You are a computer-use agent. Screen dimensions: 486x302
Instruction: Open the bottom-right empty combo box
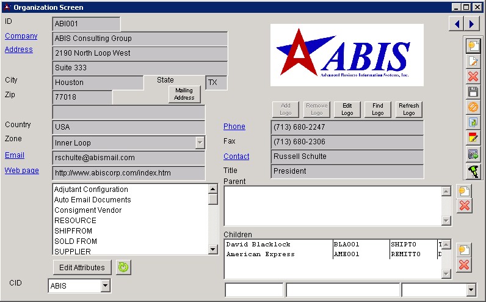(x=470, y=290)
